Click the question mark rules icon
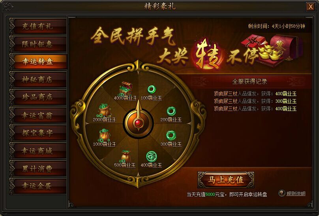The height and width of the screenshot is (216, 319). (x=282, y=193)
